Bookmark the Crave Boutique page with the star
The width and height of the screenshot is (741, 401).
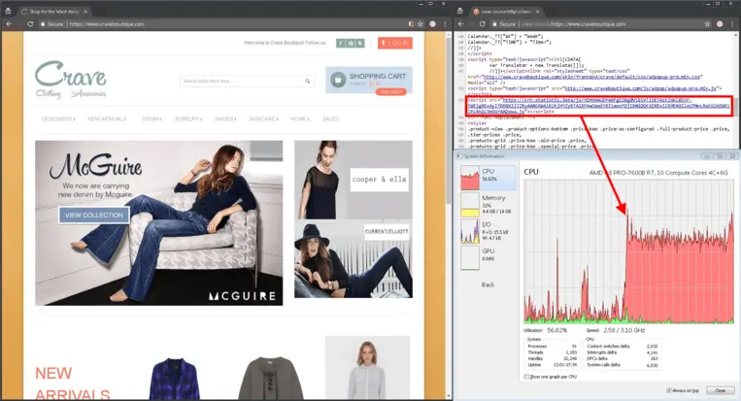tap(421, 24)
